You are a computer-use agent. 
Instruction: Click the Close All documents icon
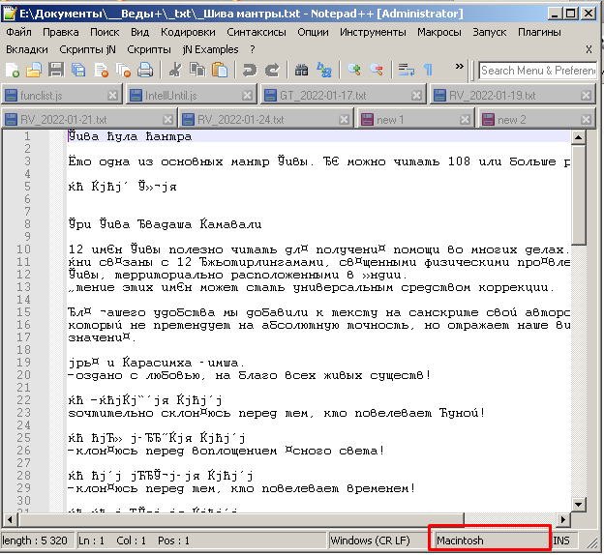[x=123, y=70]
